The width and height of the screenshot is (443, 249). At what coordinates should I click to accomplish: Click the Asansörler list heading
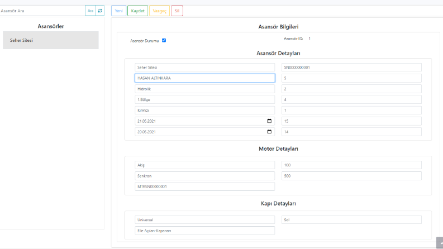click(51, 26)
